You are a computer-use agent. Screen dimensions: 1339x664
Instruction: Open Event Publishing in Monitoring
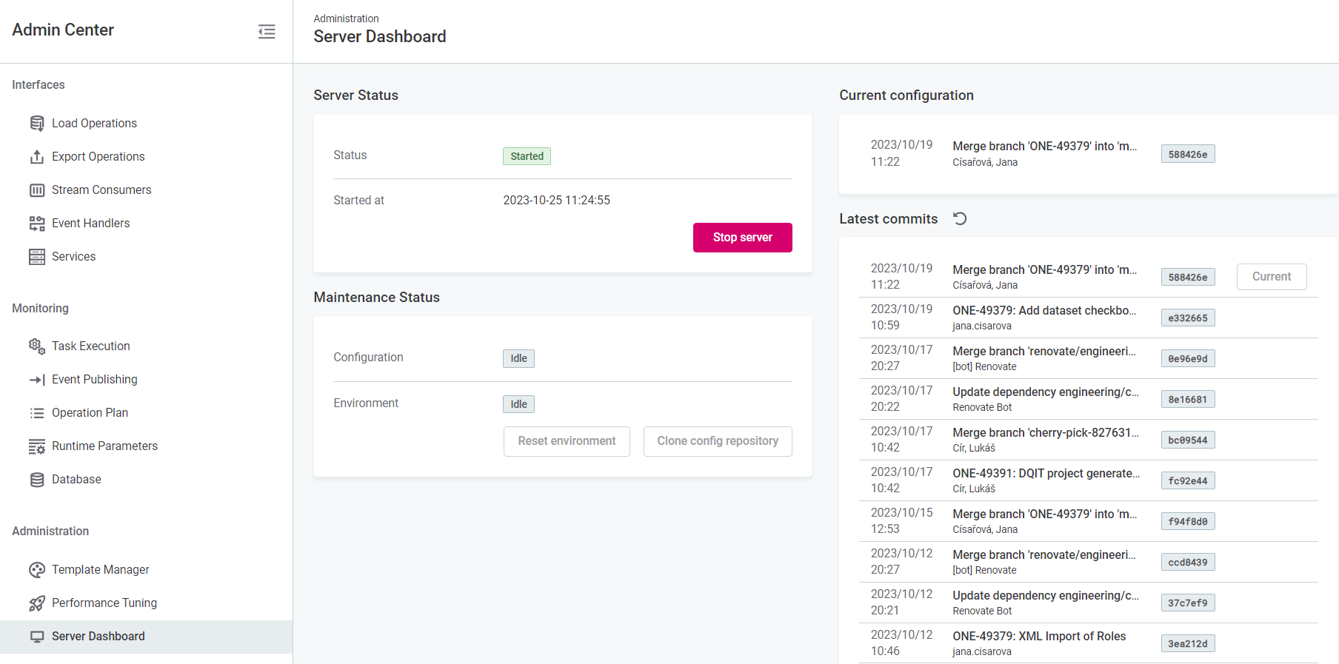(94, 380)
